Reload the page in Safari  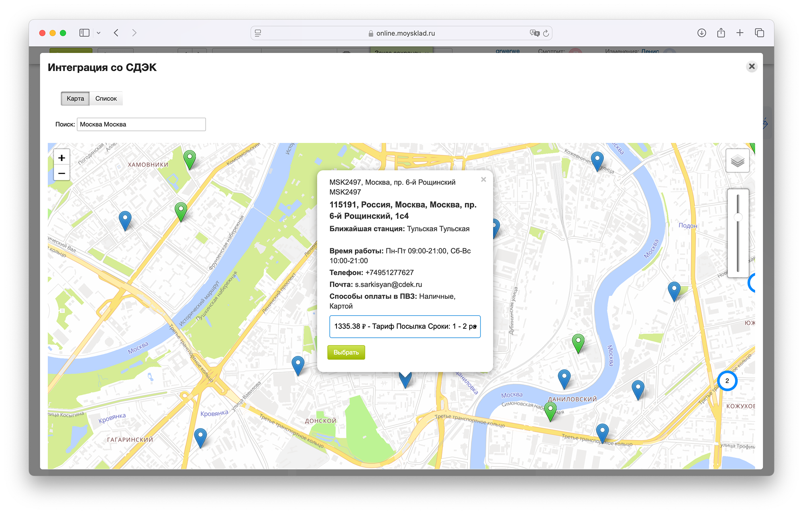pyautogui.click(x=546, y=33)
